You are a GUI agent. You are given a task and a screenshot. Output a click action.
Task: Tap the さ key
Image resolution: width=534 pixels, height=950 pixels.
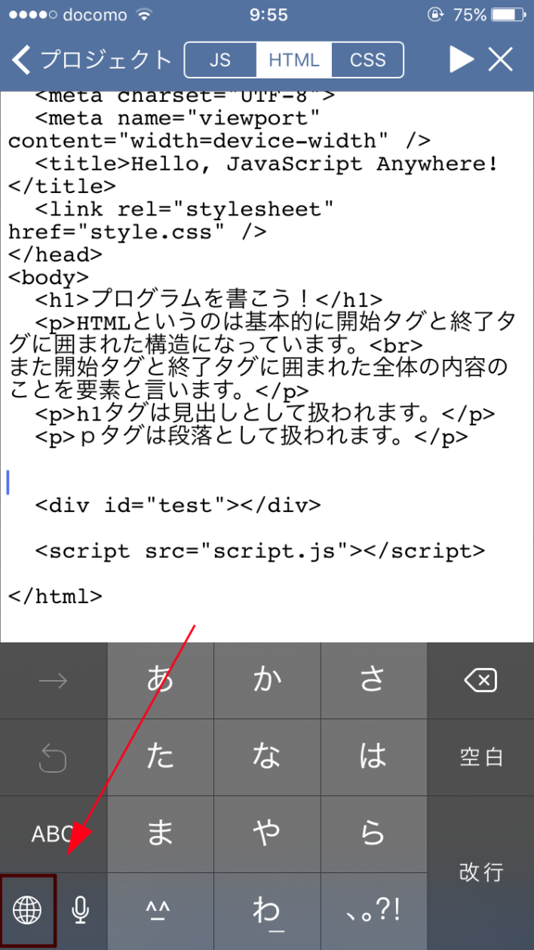374,681
